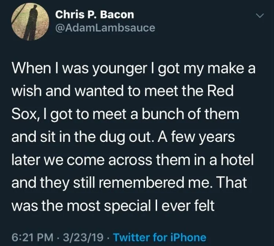Screen dimensions: 274x246
Task: Tap the word 'wish' in the tweet
Action: pos(27,91)
